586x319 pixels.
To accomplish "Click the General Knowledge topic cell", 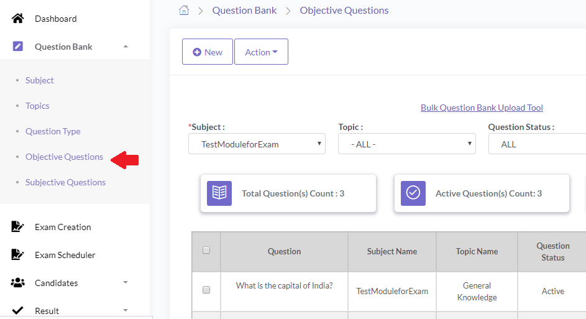I will (477, 291).
